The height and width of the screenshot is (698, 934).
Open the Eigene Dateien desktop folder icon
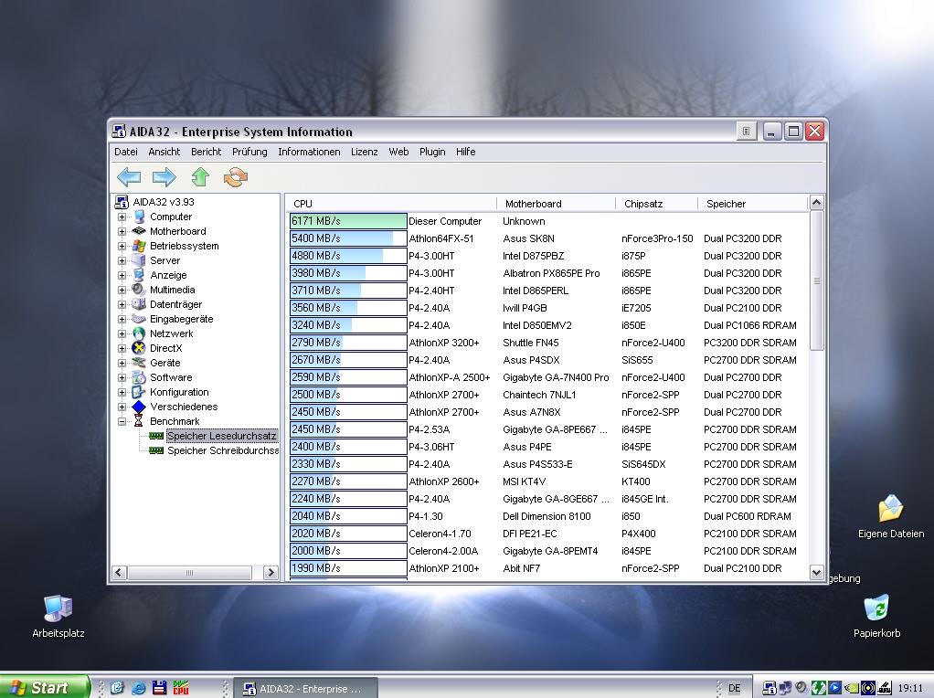pyautogui.click(x=890, y=510)
